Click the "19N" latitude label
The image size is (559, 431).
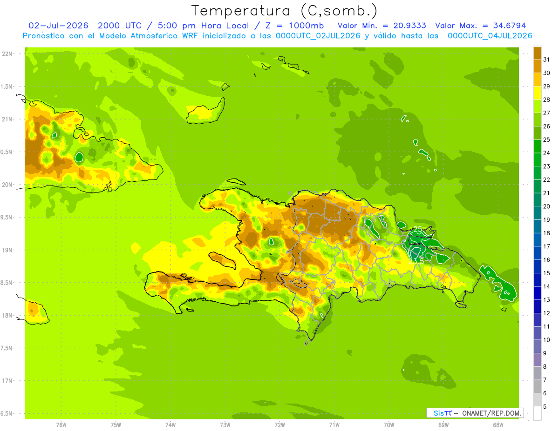point(7,250)
